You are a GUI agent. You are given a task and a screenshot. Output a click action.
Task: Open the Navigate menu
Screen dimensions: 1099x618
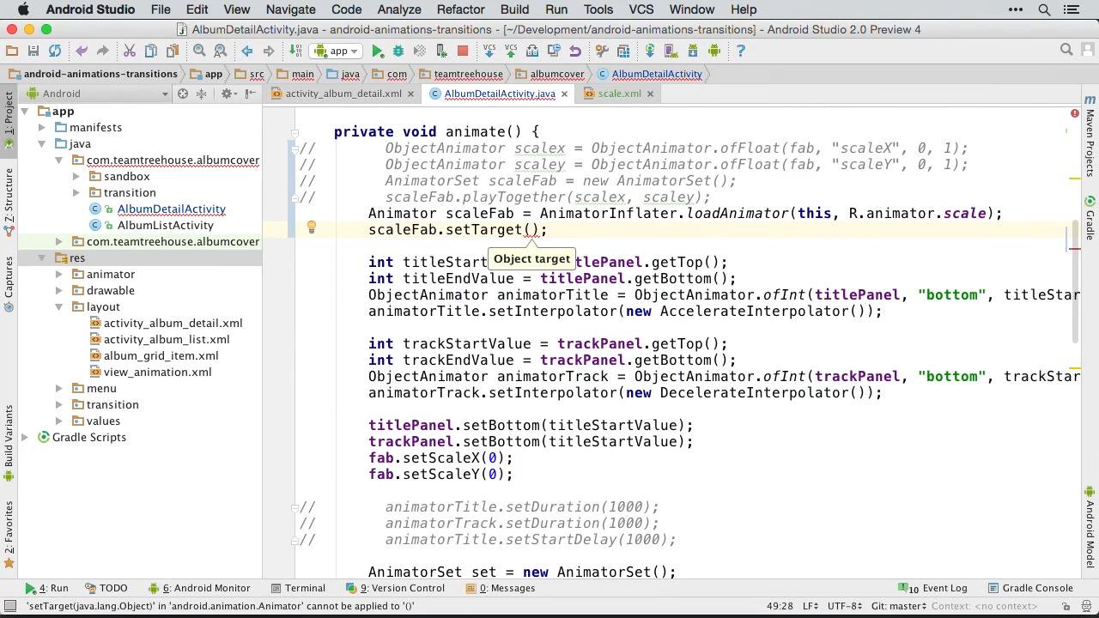tap(290, 9)
